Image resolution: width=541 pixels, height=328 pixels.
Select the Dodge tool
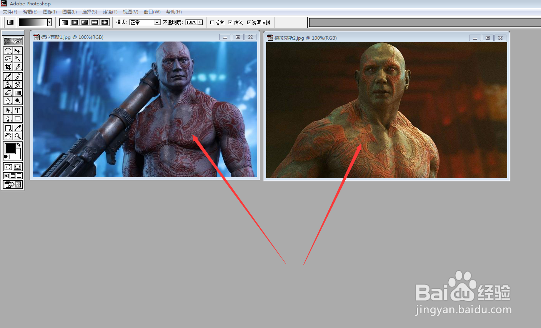(18, 101)
